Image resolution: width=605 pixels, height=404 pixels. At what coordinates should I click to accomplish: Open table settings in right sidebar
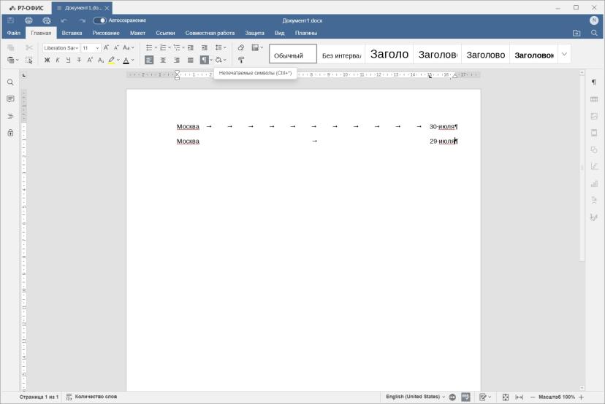594,99
